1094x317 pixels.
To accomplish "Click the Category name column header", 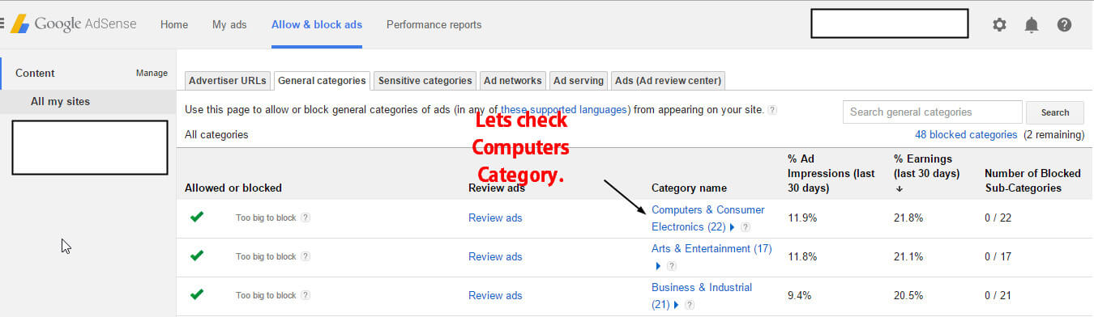I will coord(689,188).
